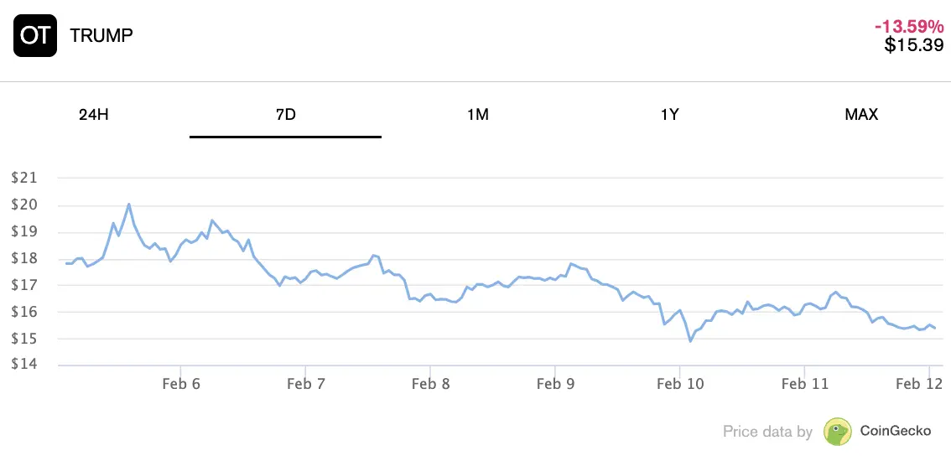Click the Feb 10 date axis label
This screenshot has height=456, width=951.
[x=679, y=384]
